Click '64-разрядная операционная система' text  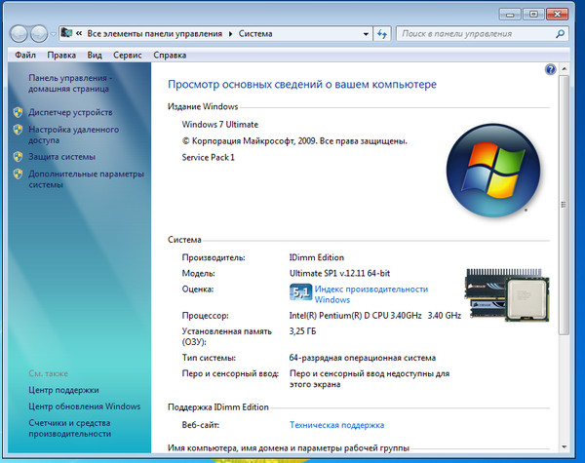point(363,358)
